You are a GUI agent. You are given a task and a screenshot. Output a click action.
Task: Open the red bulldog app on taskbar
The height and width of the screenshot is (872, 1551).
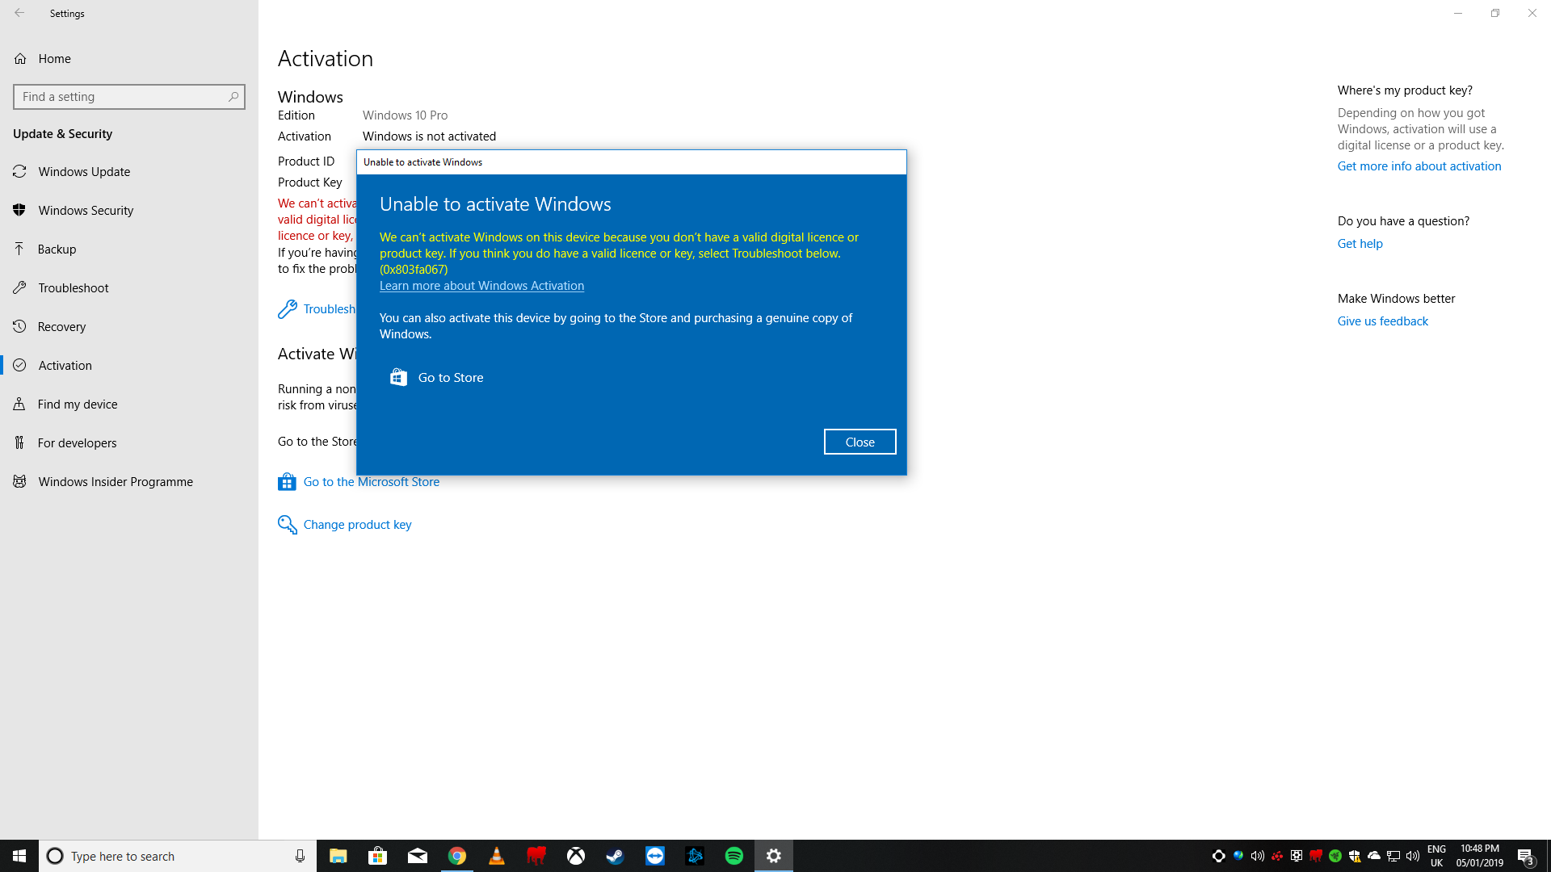(x=536, y=856)
